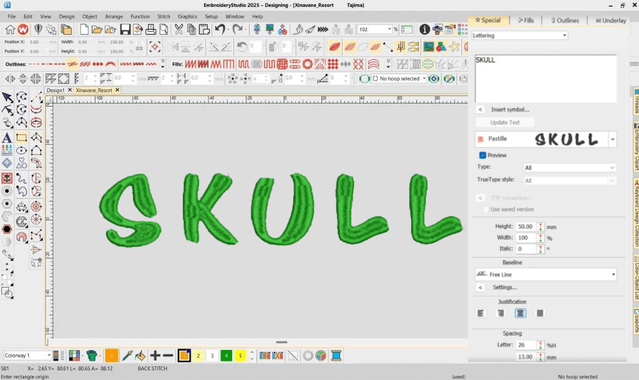The width and height of the screenshot is (639, 380).
Task: Click the Cut scissors icon
Action: point(178,29)
